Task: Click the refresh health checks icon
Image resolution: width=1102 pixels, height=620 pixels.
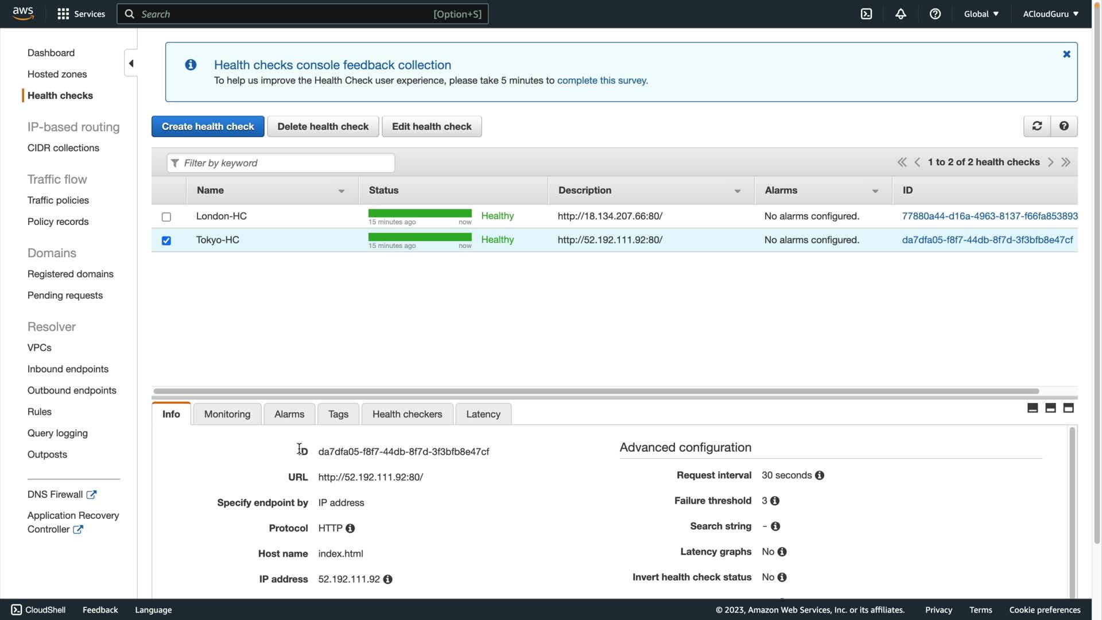Action: (1037, 126)
